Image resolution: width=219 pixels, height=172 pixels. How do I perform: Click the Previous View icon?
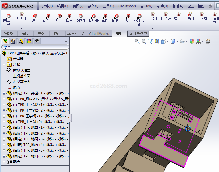(x=150, y=41)
